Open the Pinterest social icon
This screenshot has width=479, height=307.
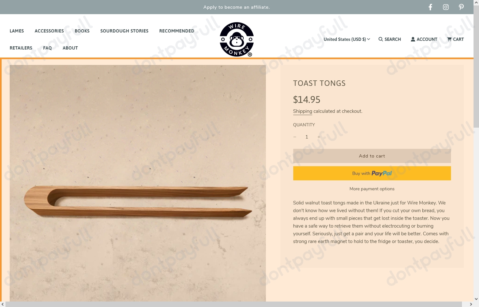point(461,7)
